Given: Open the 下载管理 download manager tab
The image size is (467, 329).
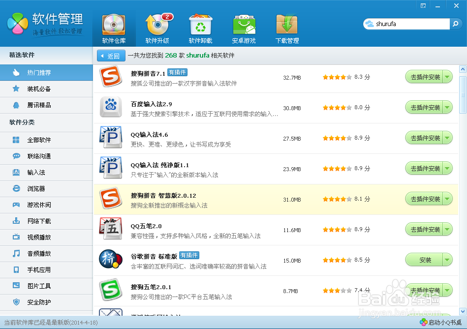Looking at the screenshot, I should [287, 29].
